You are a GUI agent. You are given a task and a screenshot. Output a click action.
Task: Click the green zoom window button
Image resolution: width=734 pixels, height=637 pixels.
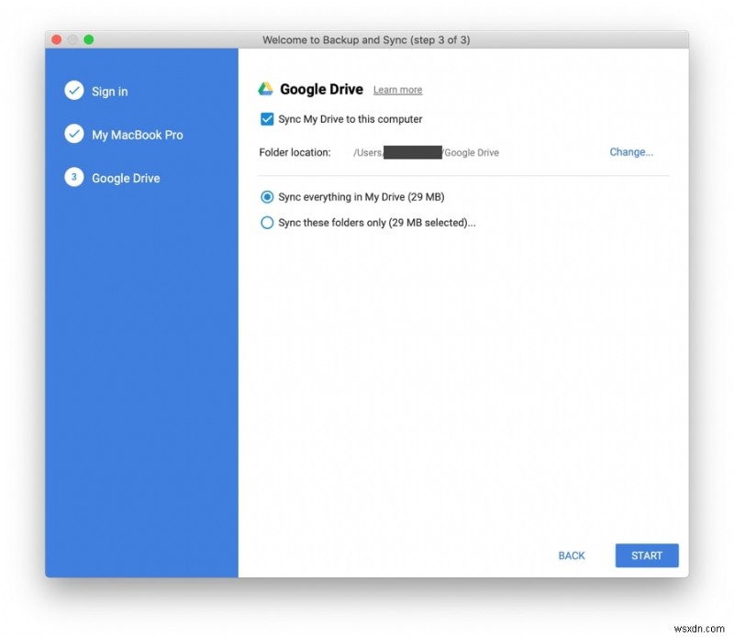click(x=88, y=39)
